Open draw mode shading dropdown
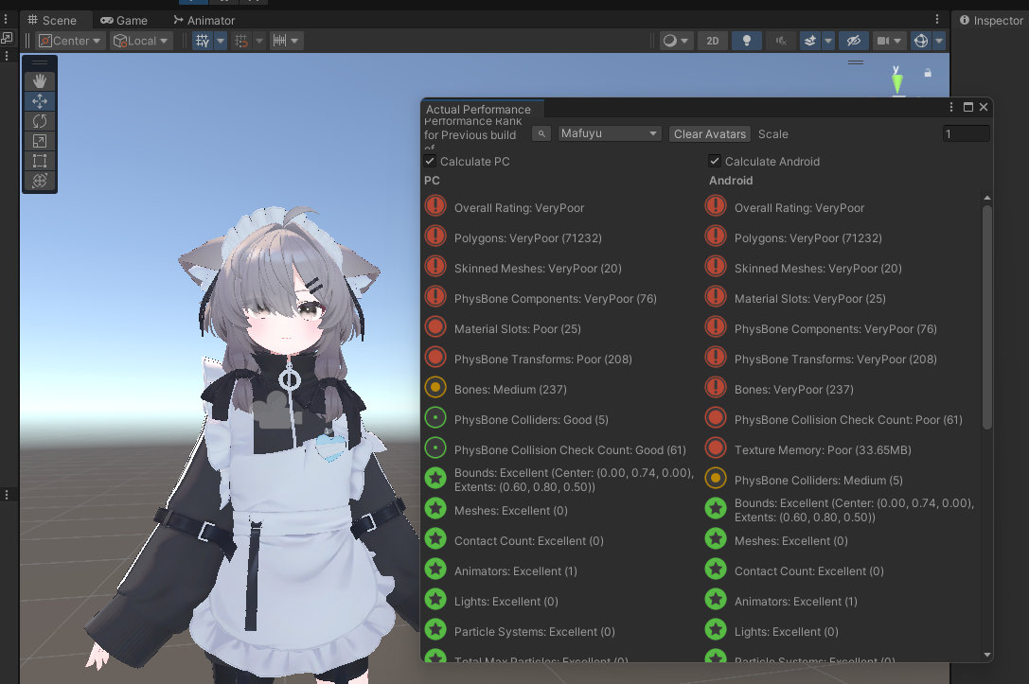Viewport: 1029px width, 684px height. [x=675, y=41]
